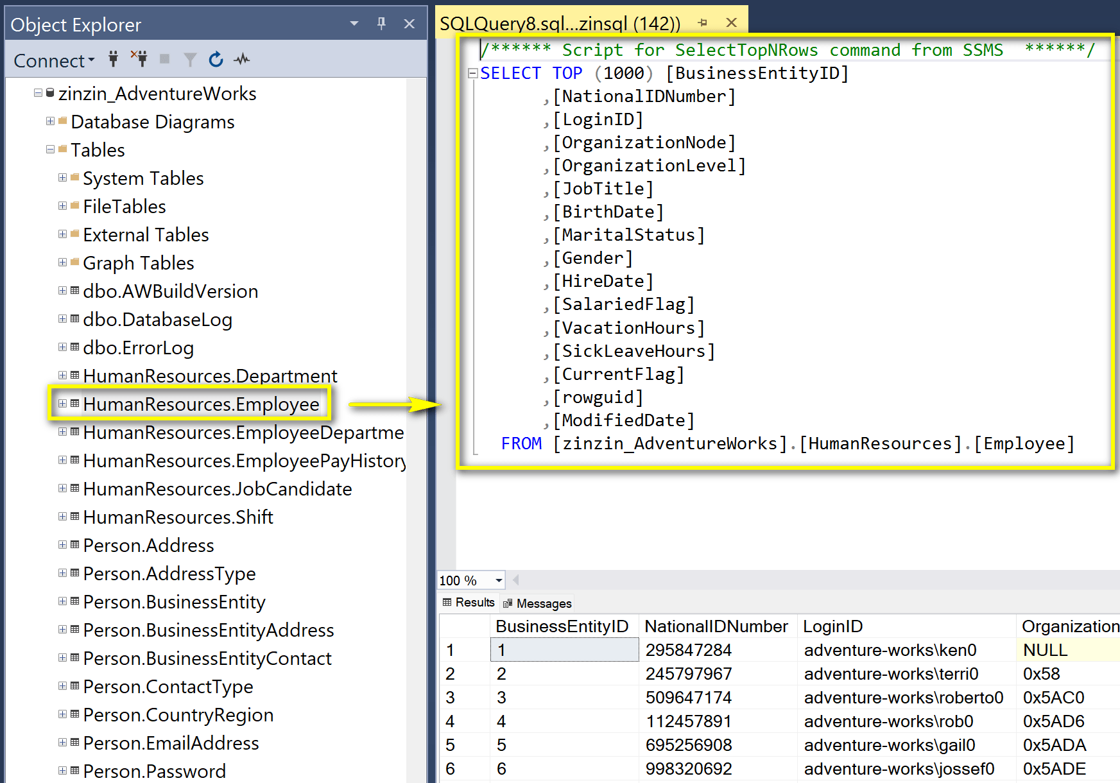
Task: Select cell 0x5ADA in Organization column
Action: click(1069, 745)
